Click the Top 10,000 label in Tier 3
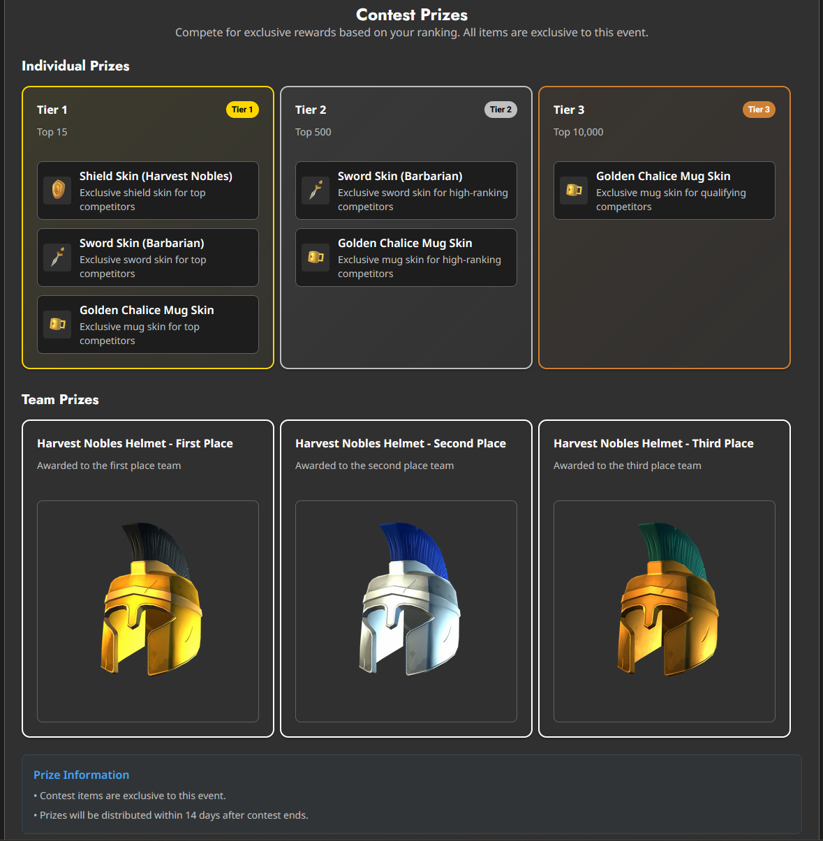Viewport: 823px width, 841px height. pyautogui.click(x=578, y=132)
